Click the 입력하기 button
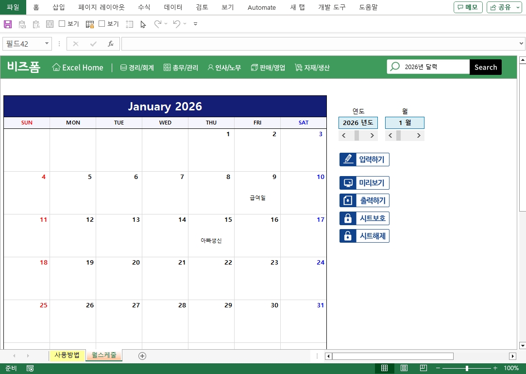Viewport: 526px width, 374px height. pyautogui.click(x=364, y=159)
